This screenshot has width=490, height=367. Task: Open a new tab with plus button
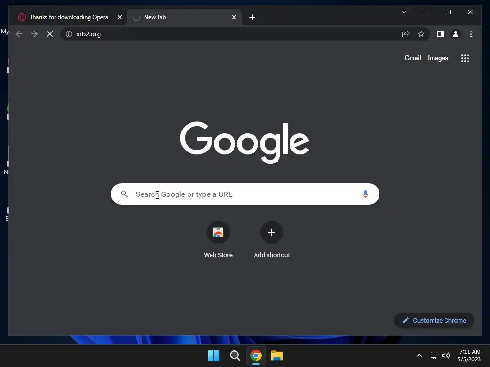point(252,17)
